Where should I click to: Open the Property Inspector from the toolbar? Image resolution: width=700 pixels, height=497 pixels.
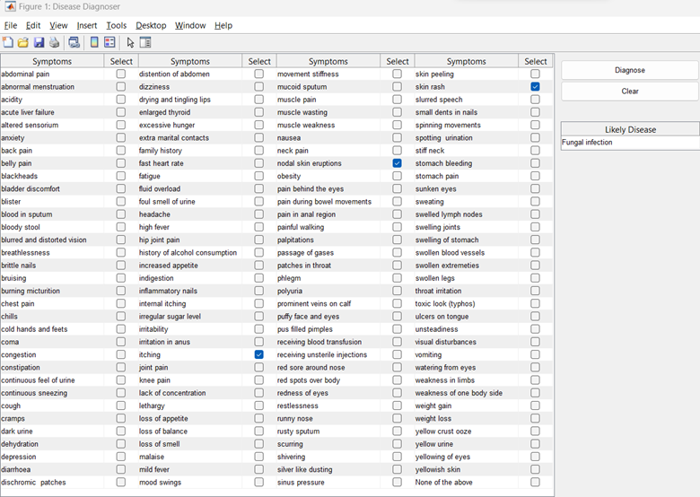pos(145,42)
